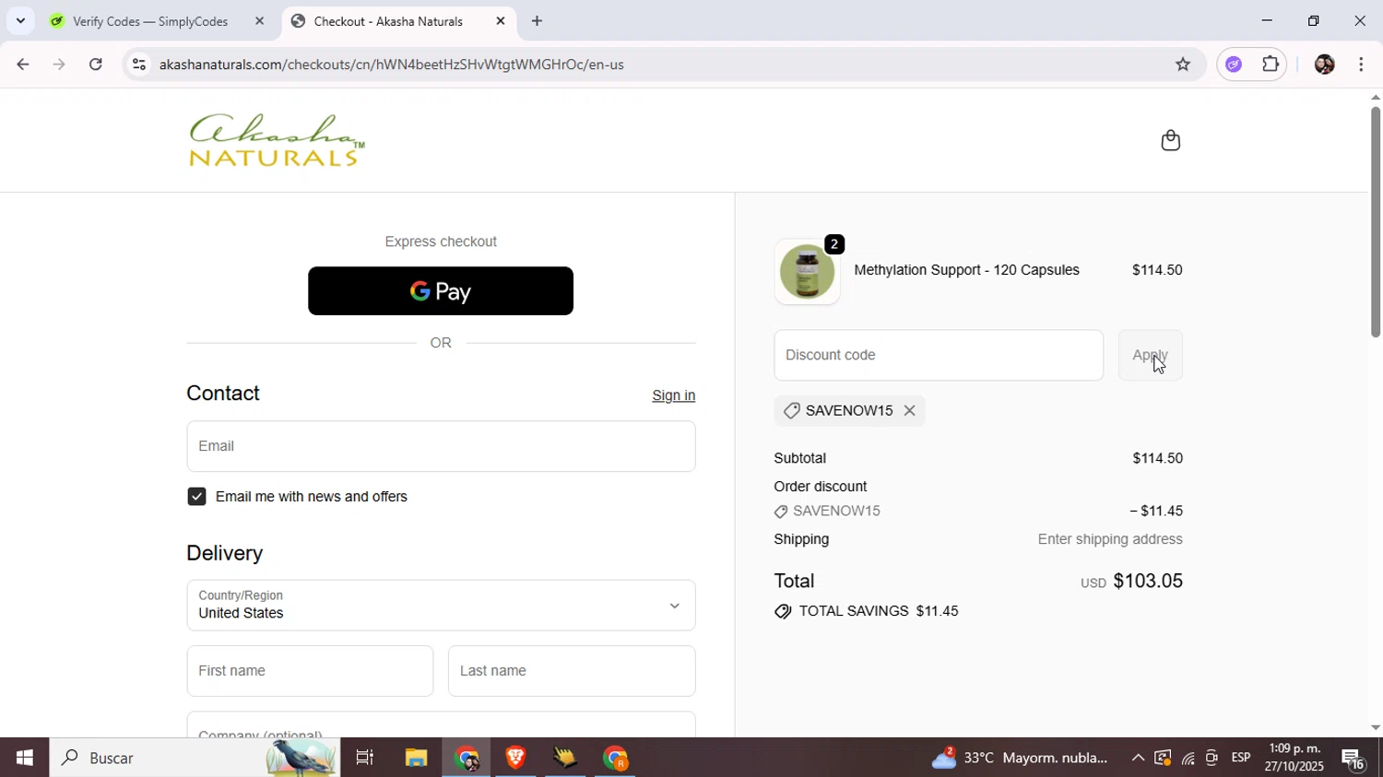Click the First name field
This screenshot has width=1383, height=777.
coord(310,671)
